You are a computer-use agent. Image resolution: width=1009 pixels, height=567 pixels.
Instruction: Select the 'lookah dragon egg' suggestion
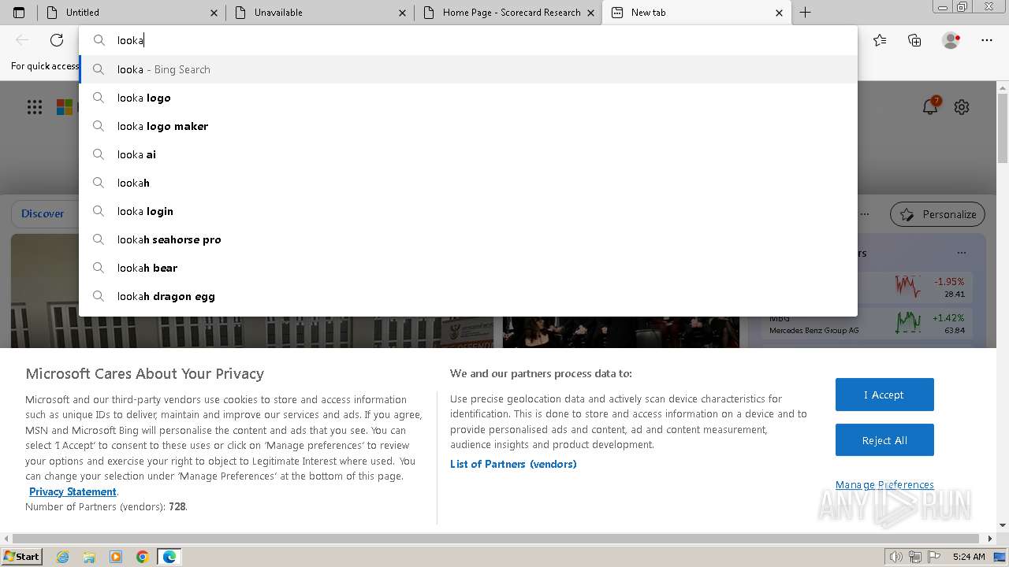click(468, 296)
